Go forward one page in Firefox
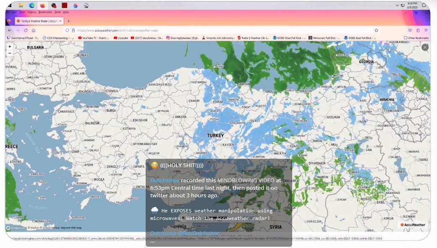 point(18,30)
